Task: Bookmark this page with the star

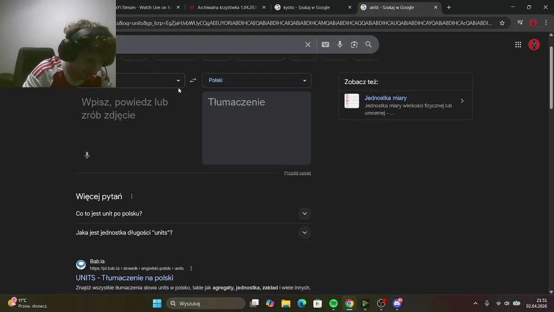Action: click(502, 23)
